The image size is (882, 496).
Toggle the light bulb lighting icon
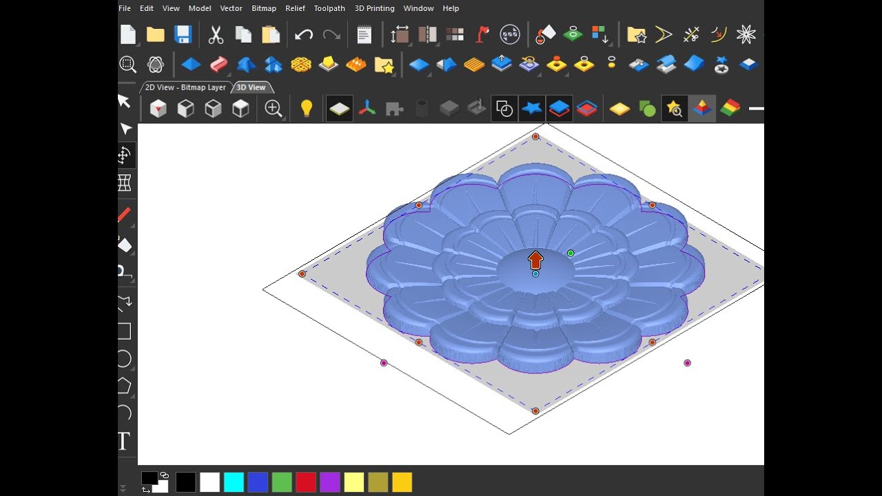click(307, 109)
